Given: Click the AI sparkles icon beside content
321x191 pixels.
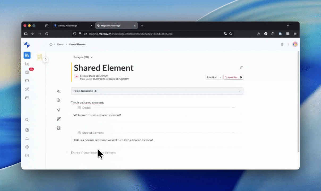Looking at the screenshot, I should pos(59,91).
